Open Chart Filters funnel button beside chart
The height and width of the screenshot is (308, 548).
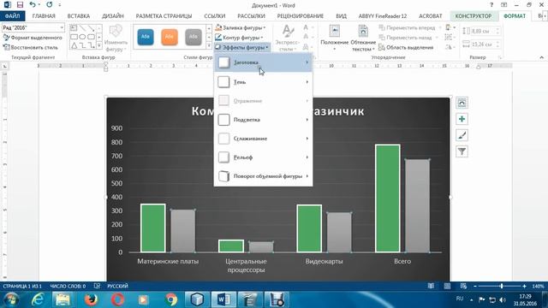462,151
